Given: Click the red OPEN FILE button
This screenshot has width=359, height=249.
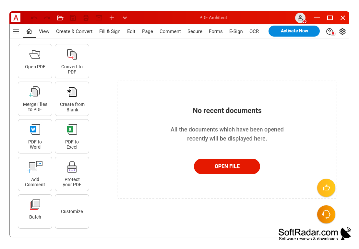Looking at the screenshot, I should [x=227, y=166].
